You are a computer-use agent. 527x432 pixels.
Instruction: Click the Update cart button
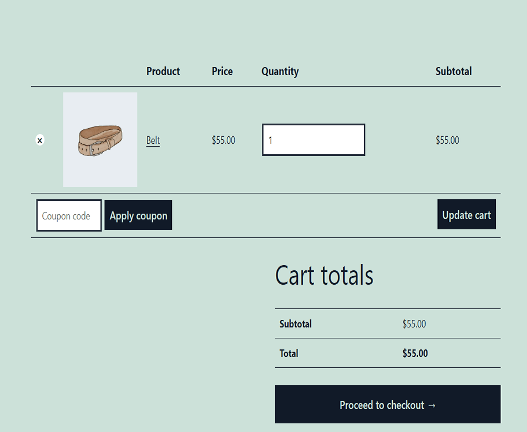click(x=466, y=214)
